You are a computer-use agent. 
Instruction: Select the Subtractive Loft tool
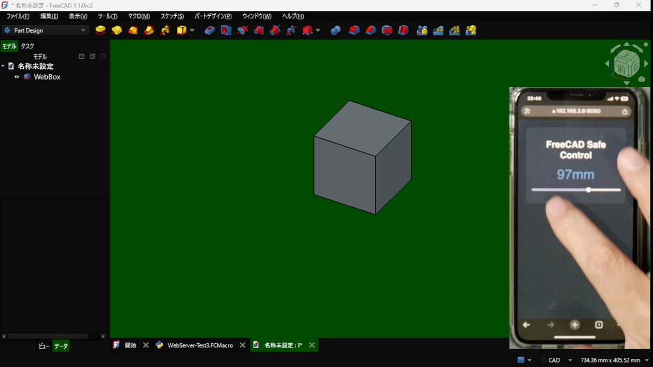(258, 30)
